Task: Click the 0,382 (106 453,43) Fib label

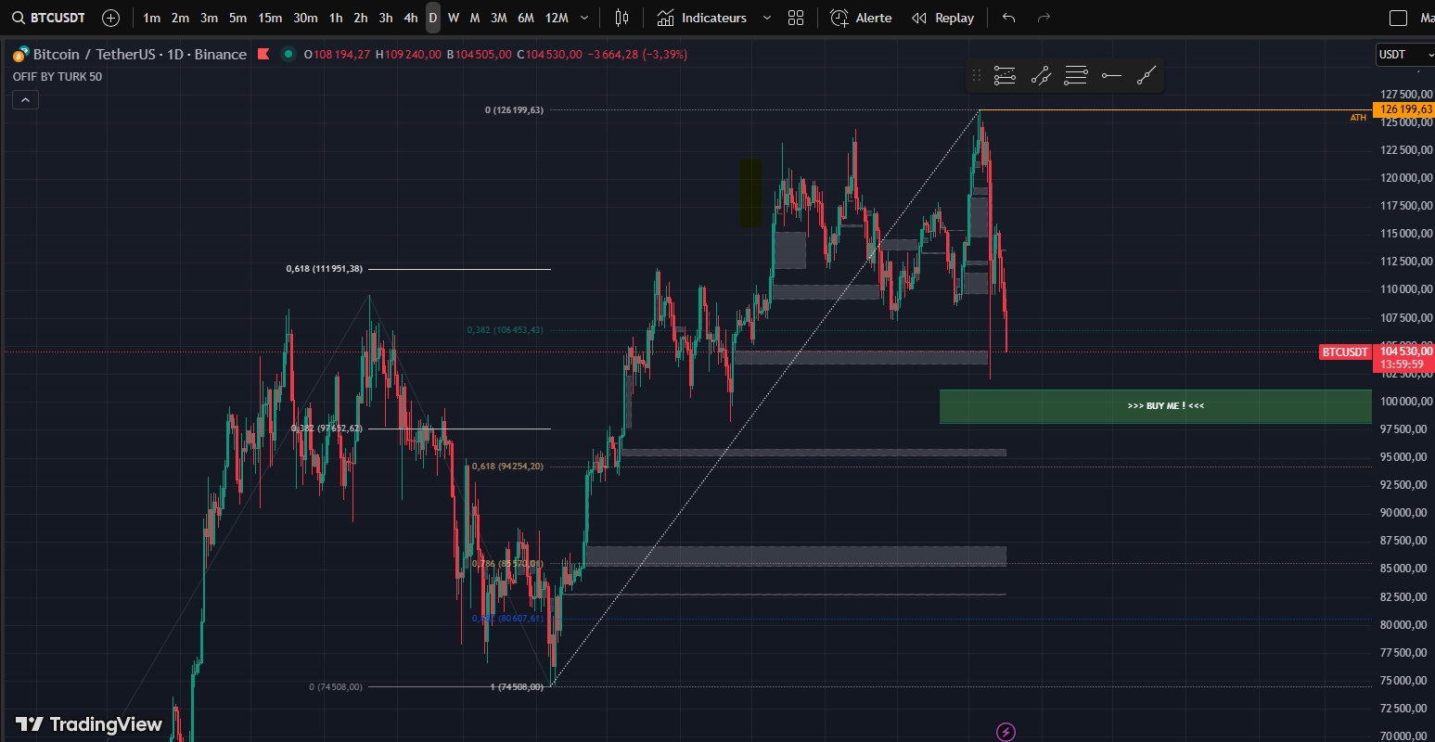Action: click(x=506, y=330)
